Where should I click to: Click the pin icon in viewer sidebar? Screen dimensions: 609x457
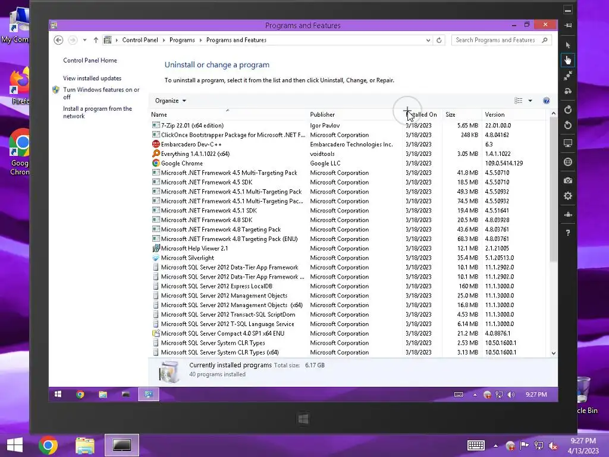click(x=568, y=25)
